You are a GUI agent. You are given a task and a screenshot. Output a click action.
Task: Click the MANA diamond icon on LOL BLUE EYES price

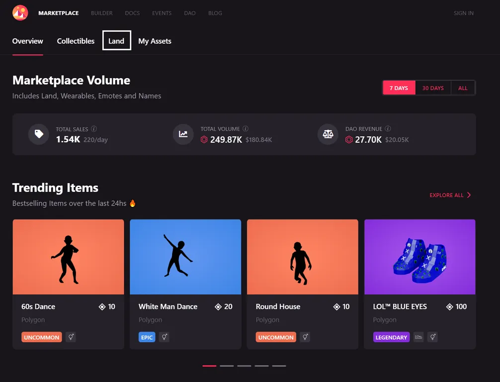(x=450, y=307)
